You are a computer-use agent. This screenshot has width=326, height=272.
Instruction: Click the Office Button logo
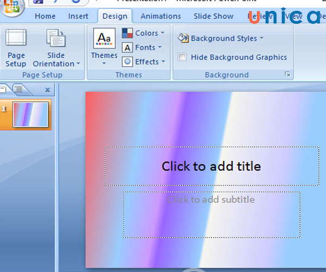(11, 6)
